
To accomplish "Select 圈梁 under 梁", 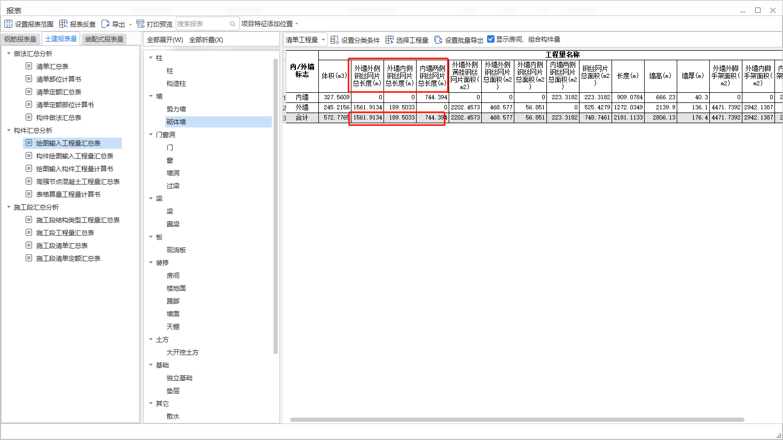I will click(173, 224).
